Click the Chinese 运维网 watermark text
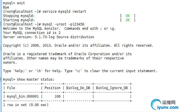Screen dimensions: 180x112 click(169, 102)
